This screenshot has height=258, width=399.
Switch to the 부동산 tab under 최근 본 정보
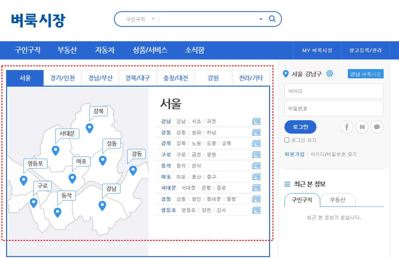click(338, 200)
